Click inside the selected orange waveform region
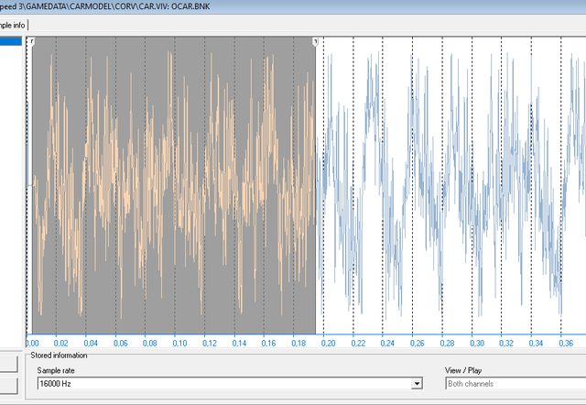This screenshot has height=405, width=586. [174, 185]
